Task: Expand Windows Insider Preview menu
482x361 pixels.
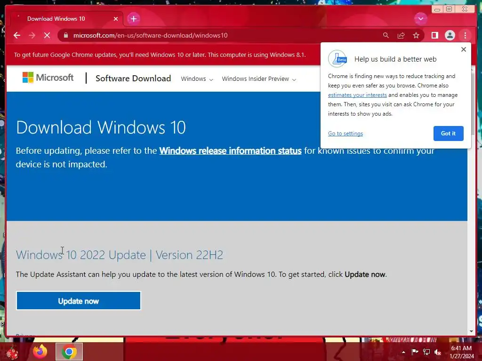Action: coord(259,79)
